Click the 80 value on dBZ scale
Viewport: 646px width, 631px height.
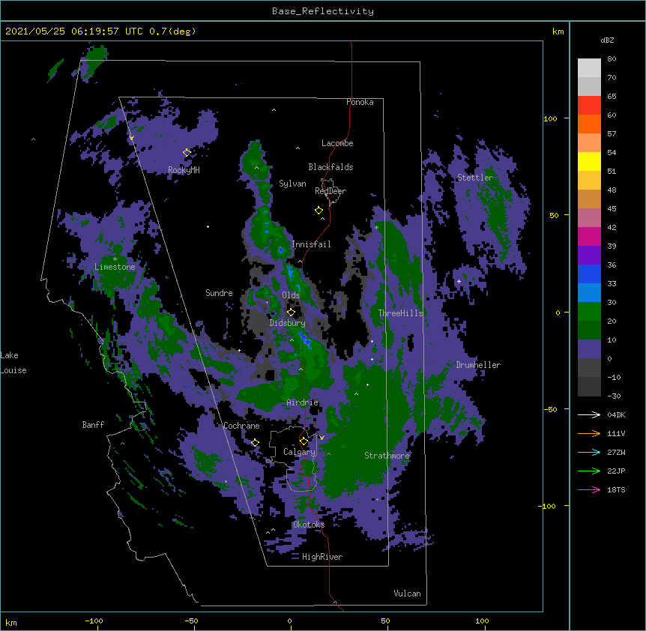[612, 59]
